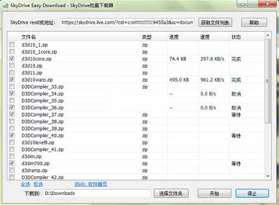Minimize the SkyDrive Easy Download window
Image resolution: width=279 pixels, height=205 pixels.
(243, 4)
